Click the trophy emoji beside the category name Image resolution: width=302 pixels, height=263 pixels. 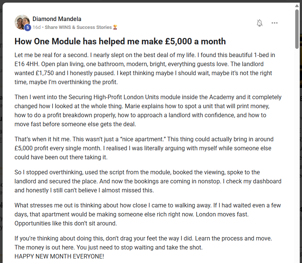click(115, 27)
